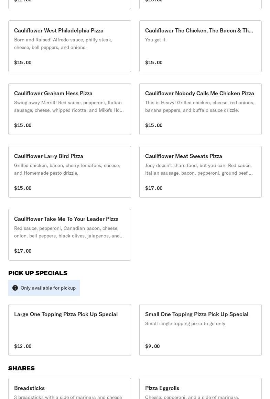The height and width of the screenshot is (399, 270).
Task: Click the West Philadelphia Pizza description
Action: [63, 43]
